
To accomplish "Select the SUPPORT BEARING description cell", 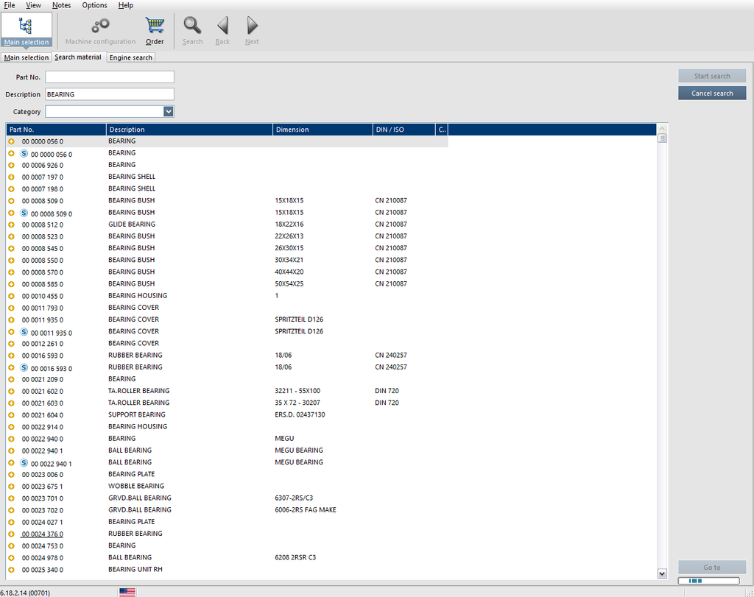I will tap(136, 414).
